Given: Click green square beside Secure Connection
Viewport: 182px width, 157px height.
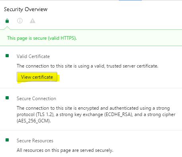Looking at the screenshot, I should pos(7,98).
